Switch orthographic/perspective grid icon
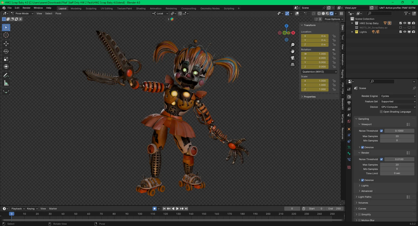The width and height of the screenshot is (418, 226). 293,64
